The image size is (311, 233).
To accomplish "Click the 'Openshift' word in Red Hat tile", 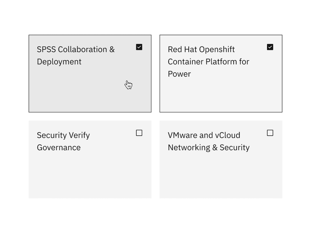I will tap(218, 50).
